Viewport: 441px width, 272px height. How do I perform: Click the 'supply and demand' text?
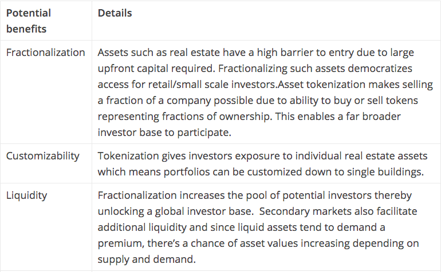[x=147, y=259]
